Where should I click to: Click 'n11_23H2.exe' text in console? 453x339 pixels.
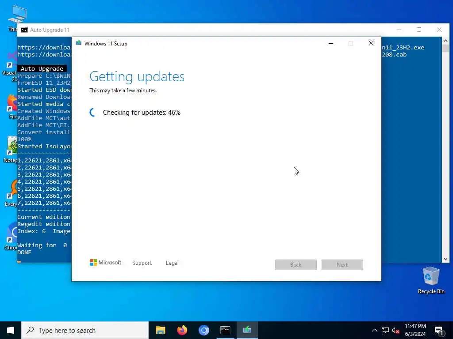click(x=403, y=47)
